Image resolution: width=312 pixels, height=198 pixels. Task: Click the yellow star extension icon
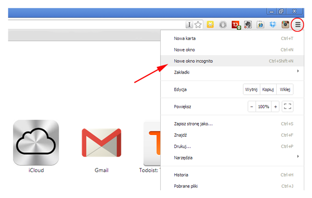pyautogui.click(x=210, y=24)
